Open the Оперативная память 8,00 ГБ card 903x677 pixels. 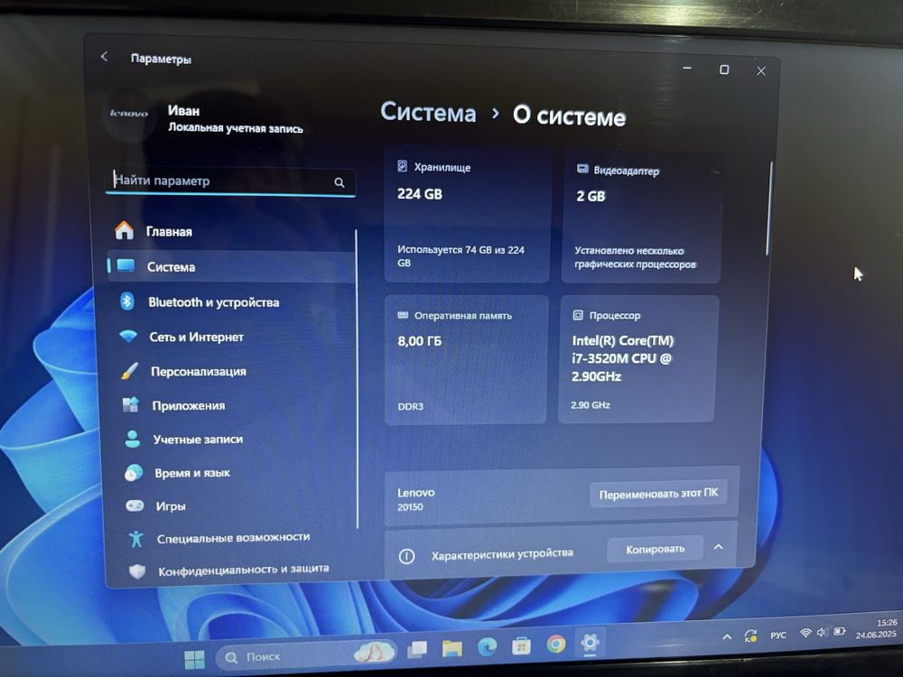click(466, 360)
